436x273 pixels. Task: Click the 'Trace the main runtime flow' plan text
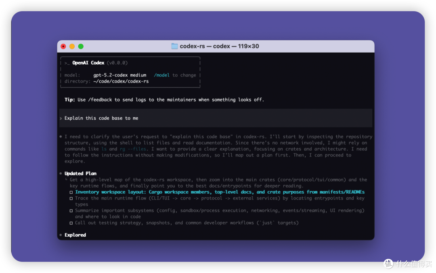[x=220, y=201]
